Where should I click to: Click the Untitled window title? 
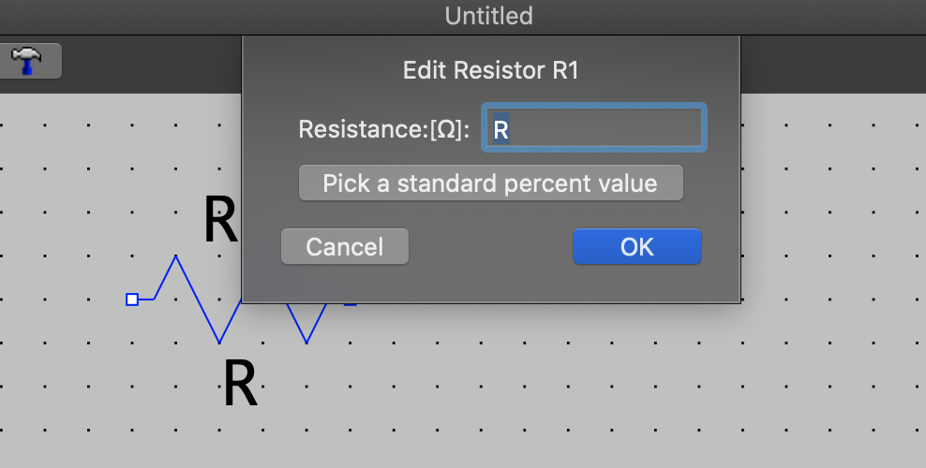[489, 16]
